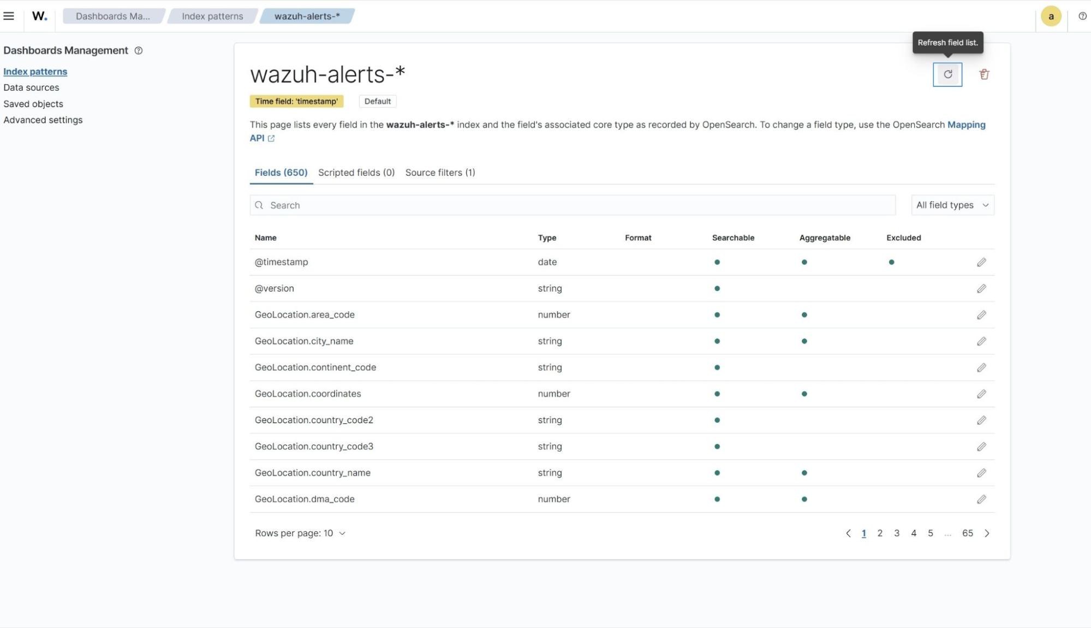The height and width of the screenshot is (628, 1091).
Task: Go to page 4
Action: coord(914,533)
